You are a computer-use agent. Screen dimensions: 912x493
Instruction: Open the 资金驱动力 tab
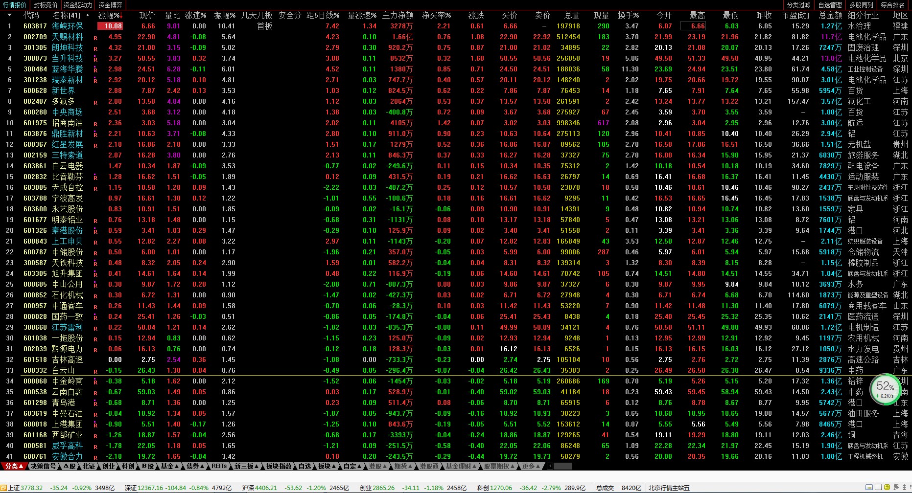point(78,5)
